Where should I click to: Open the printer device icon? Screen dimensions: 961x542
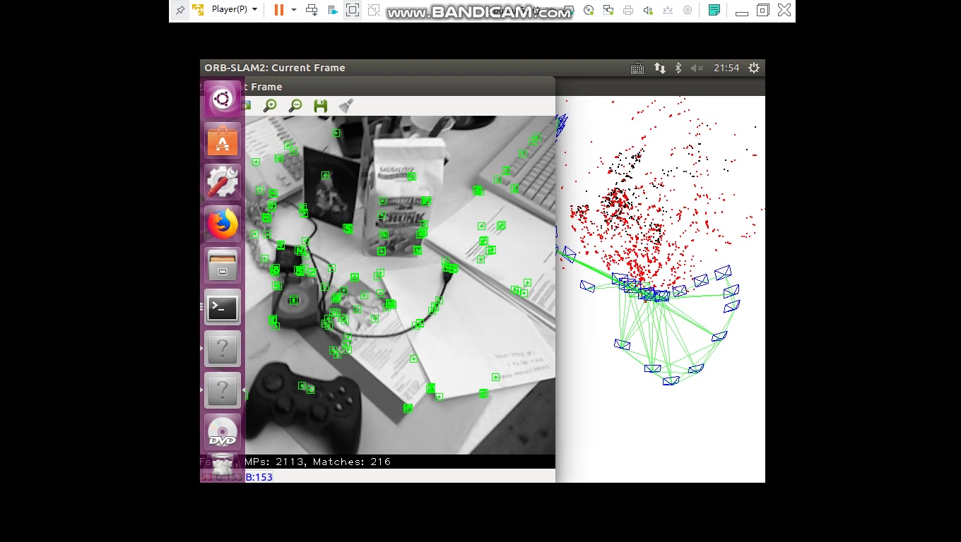click(x=629, y=11)
